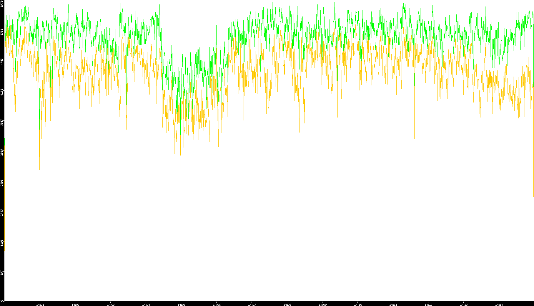The height and width of the screenshot is (306, 534).
Task: Click the 14:06 time axis label
Action: 217,305
